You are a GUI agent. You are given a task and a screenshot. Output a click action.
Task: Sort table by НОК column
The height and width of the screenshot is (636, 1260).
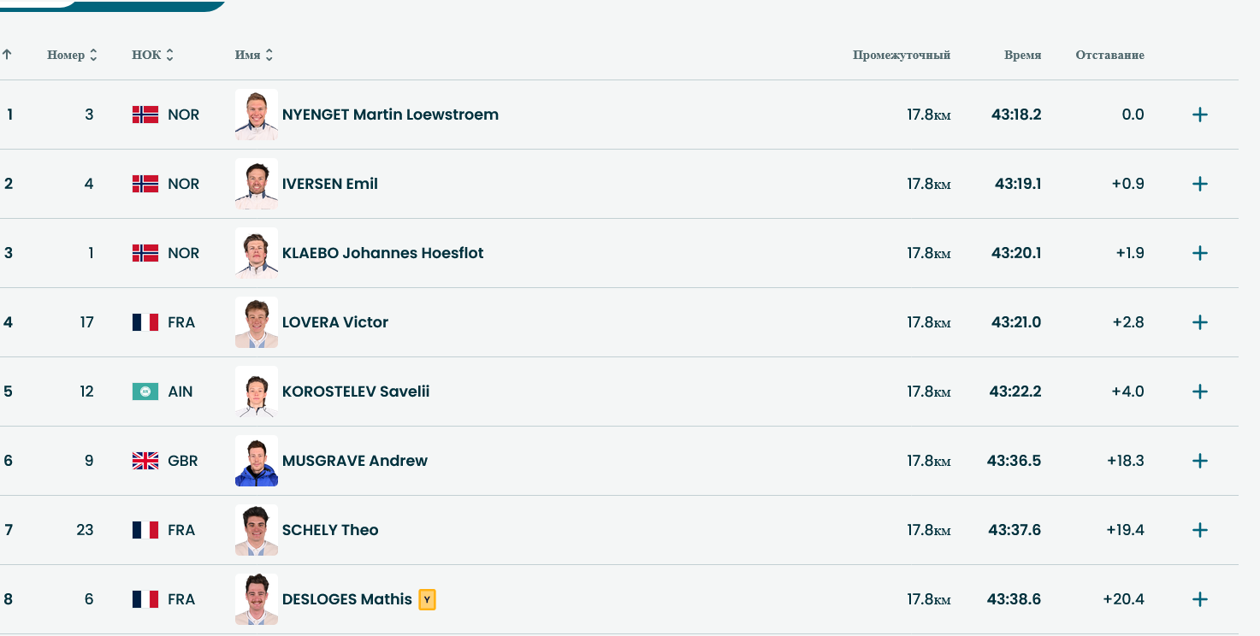[152, 55]
